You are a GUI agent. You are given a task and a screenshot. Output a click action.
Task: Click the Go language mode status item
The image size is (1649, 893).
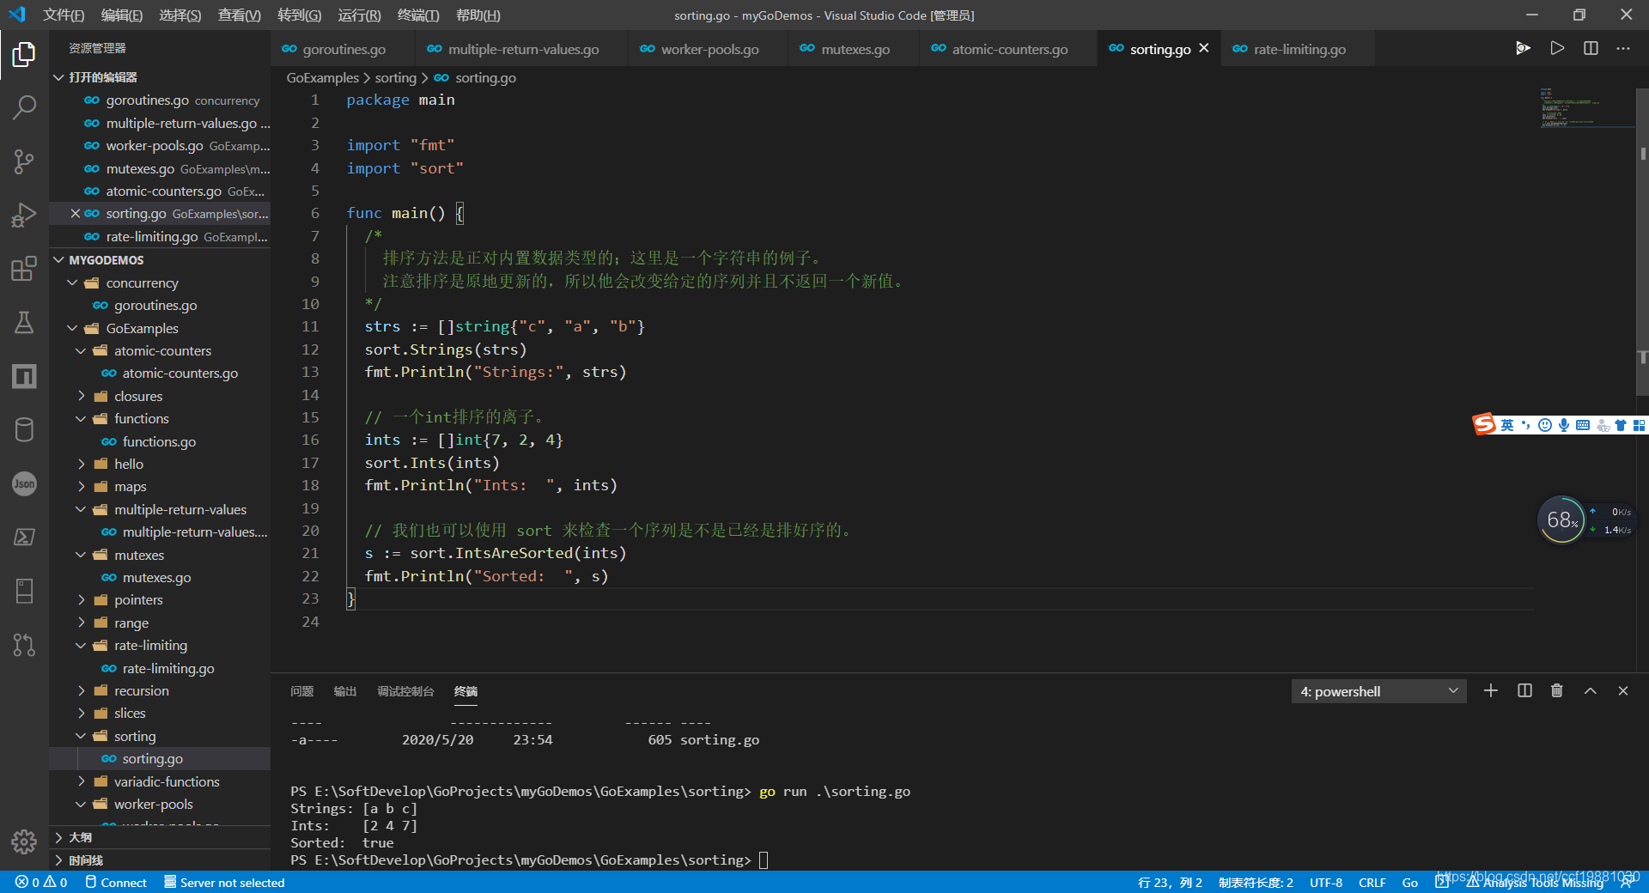(x=1409, y=882)
